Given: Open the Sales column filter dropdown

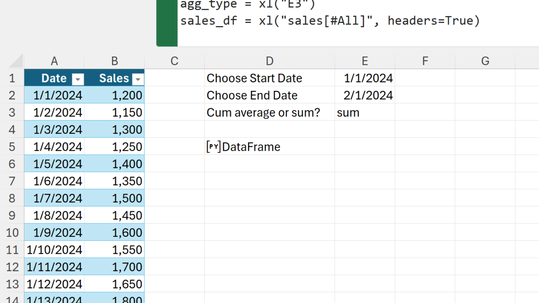Looking at the screenshot, I should (x=138, y=79).
